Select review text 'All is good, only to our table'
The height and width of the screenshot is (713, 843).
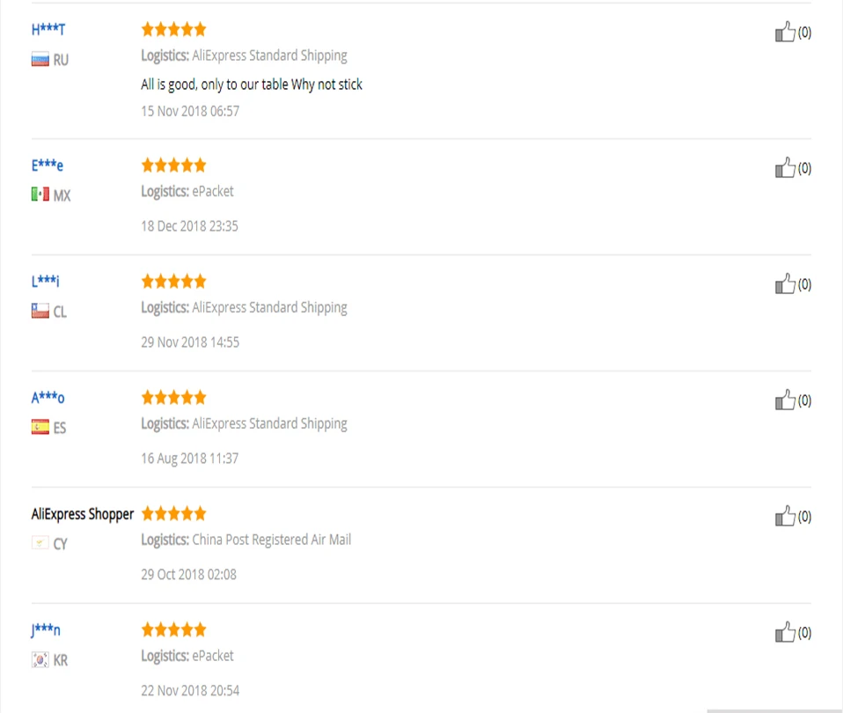pyautogui.click(x=215, y=85)
